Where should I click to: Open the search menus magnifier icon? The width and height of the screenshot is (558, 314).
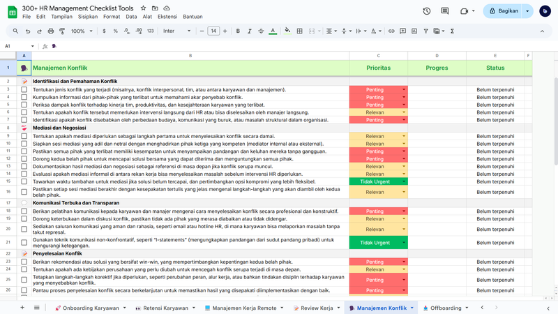pyautogui.click(x=15, y=31)
